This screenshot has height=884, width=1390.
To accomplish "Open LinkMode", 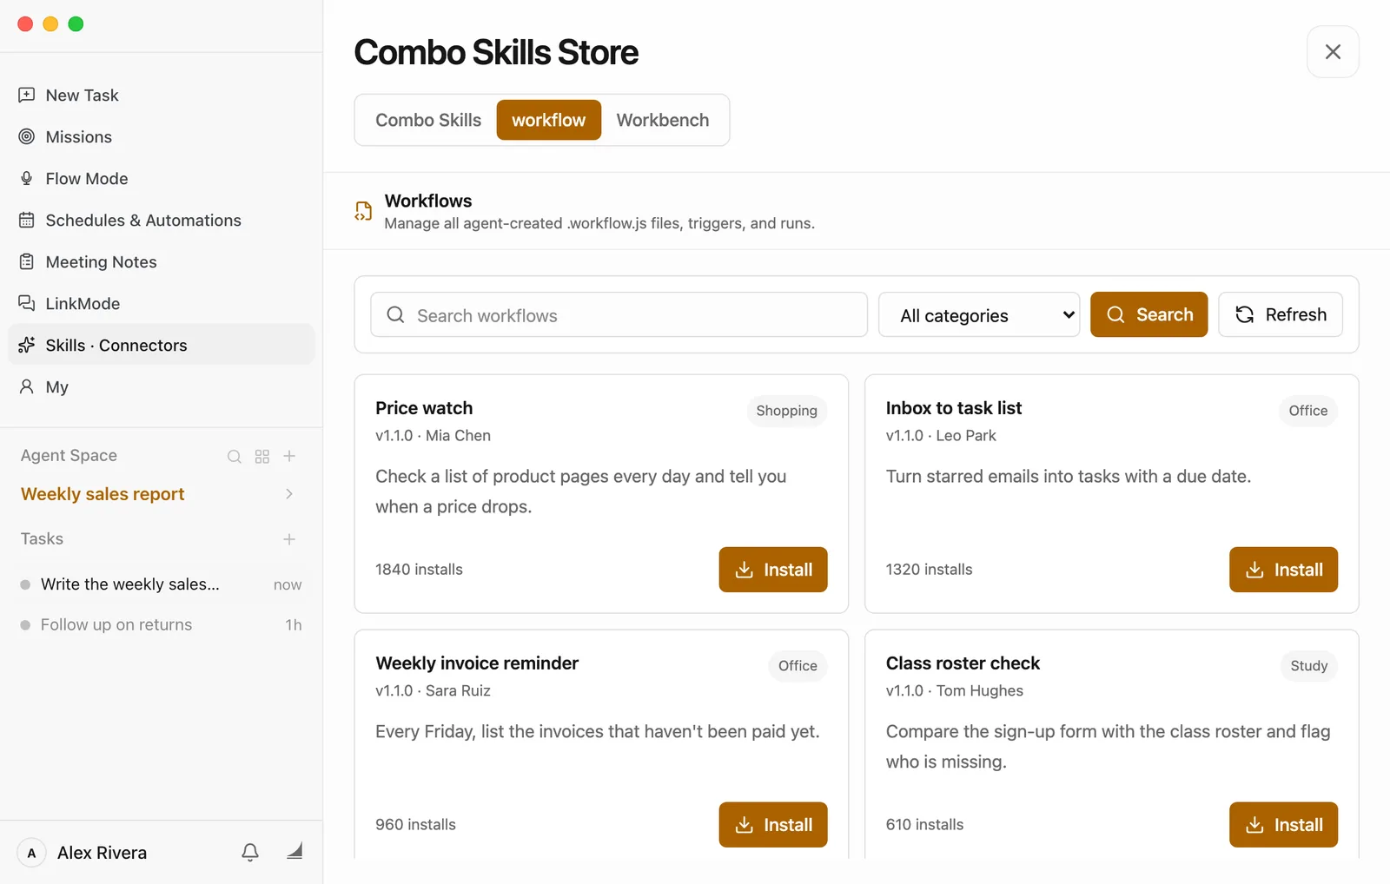I will [161, 303].
